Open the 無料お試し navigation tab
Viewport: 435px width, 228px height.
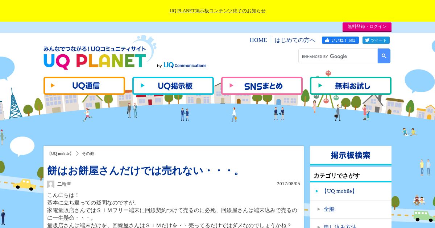(351, 86)
